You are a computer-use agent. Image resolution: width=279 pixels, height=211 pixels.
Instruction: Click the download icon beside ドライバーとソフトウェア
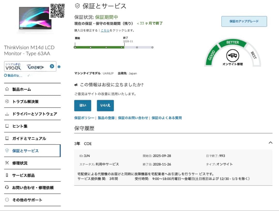(x=7, y=114)
